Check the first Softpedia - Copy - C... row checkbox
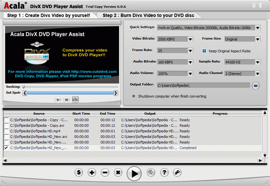The image size is (270, 186). pos(6,120)
